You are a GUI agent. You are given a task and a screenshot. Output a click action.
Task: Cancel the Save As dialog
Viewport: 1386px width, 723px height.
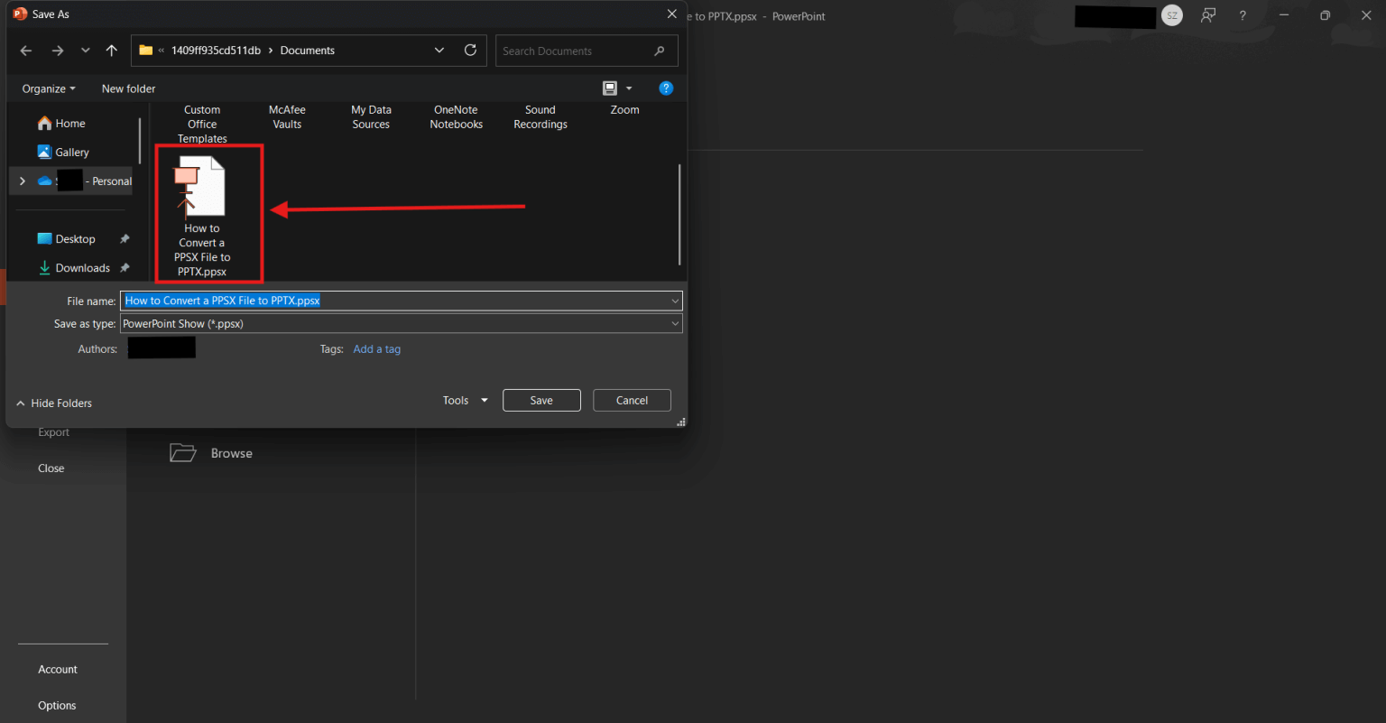click(632, 401)
